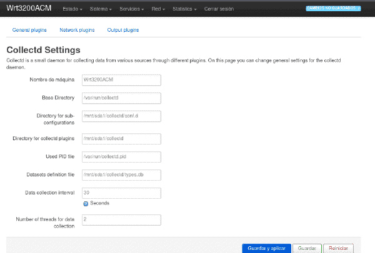Switch to General plugins tab
The width and height of the screenshot is (375, 253).
click(29, 30)
